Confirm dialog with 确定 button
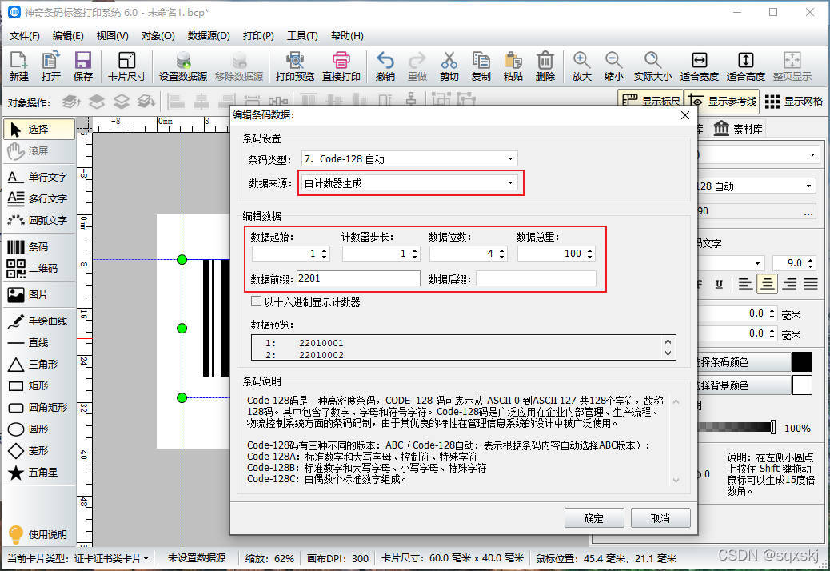Image resolution: width=830 pixels, height=571 pixels. pos(594,518)
